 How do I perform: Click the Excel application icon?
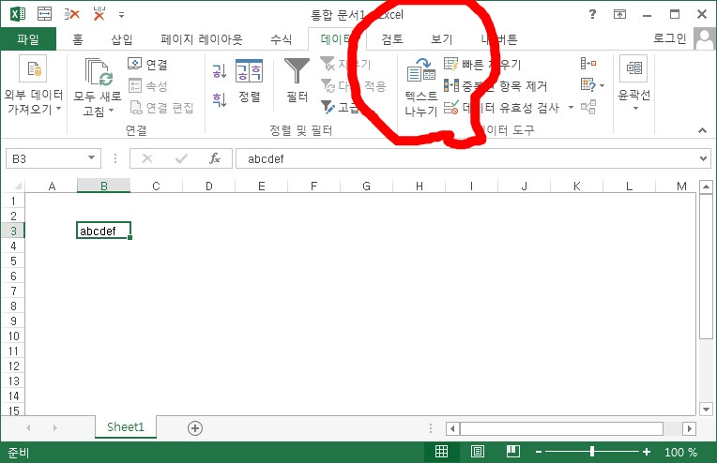tap(18, 14)
